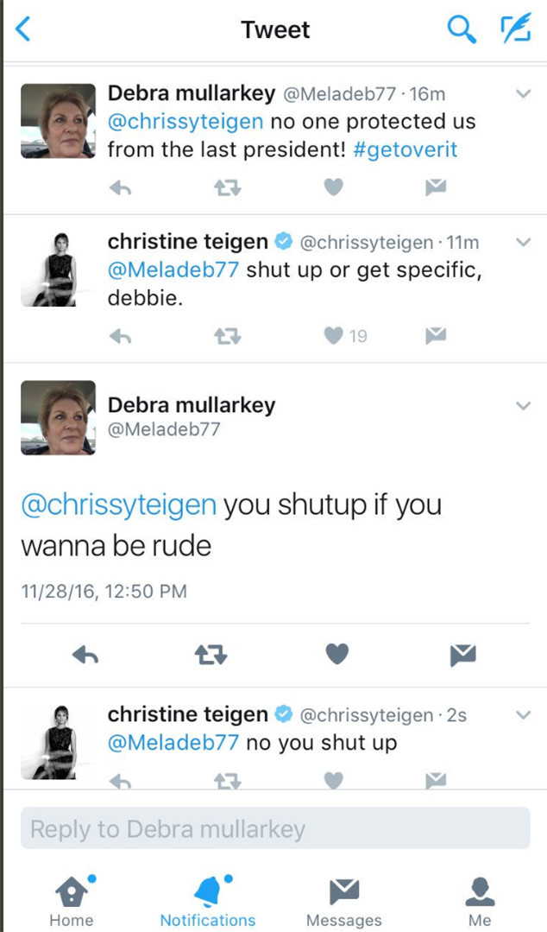547x932 pixels.
Task: Retweet Debra mullarkey's first tweet
Action: pos(227,187)
